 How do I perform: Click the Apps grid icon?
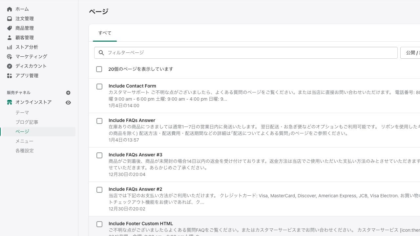10,76
